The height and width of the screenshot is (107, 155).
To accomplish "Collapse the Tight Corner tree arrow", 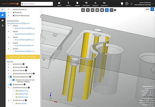I will (x=8, y=100).
